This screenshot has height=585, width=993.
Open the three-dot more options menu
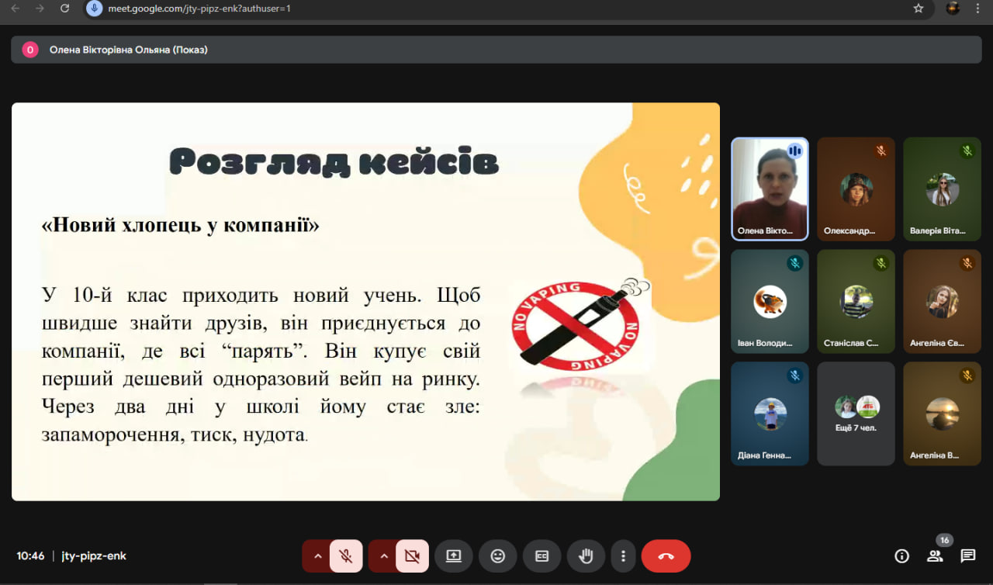[x=622, y=556]
